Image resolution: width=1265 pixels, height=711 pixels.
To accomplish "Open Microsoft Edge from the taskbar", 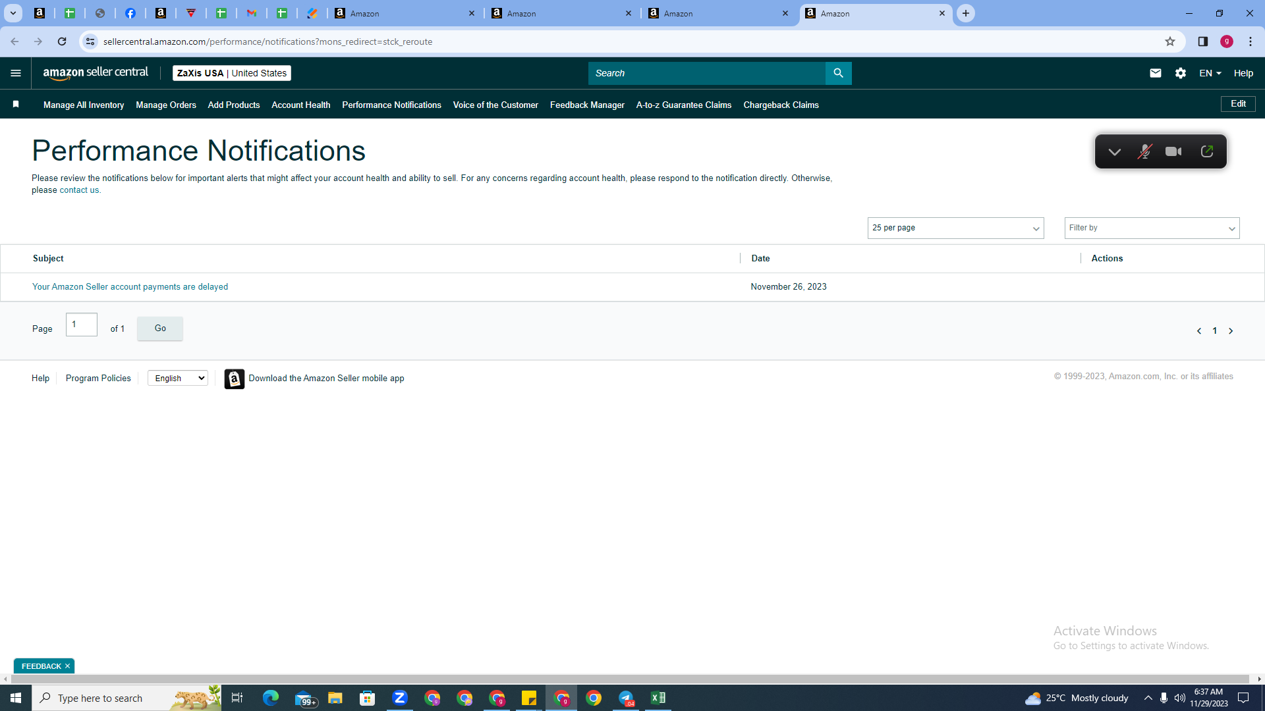I will (271, 698).
